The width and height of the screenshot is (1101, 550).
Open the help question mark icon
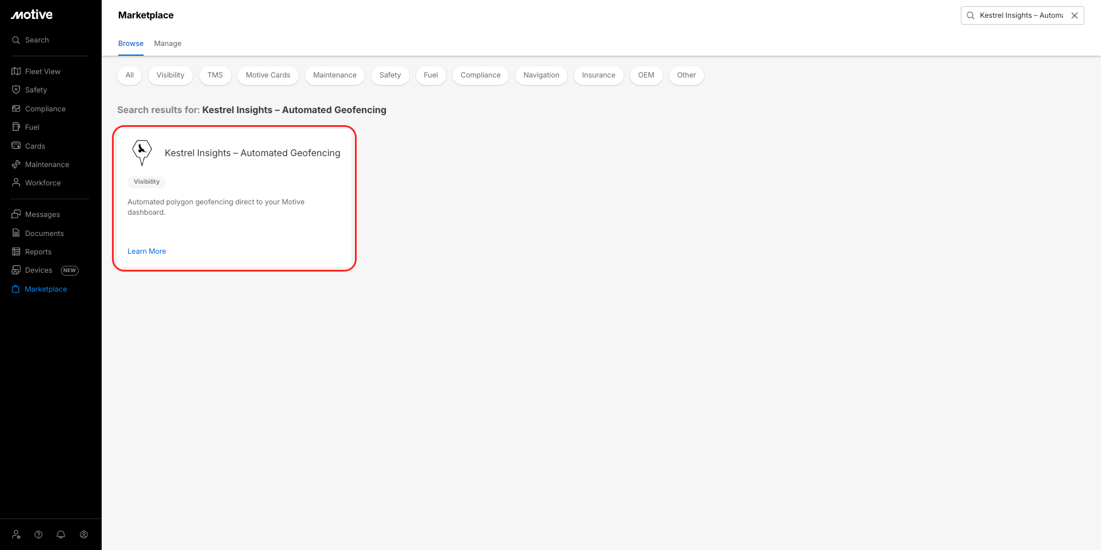[38, 534]
